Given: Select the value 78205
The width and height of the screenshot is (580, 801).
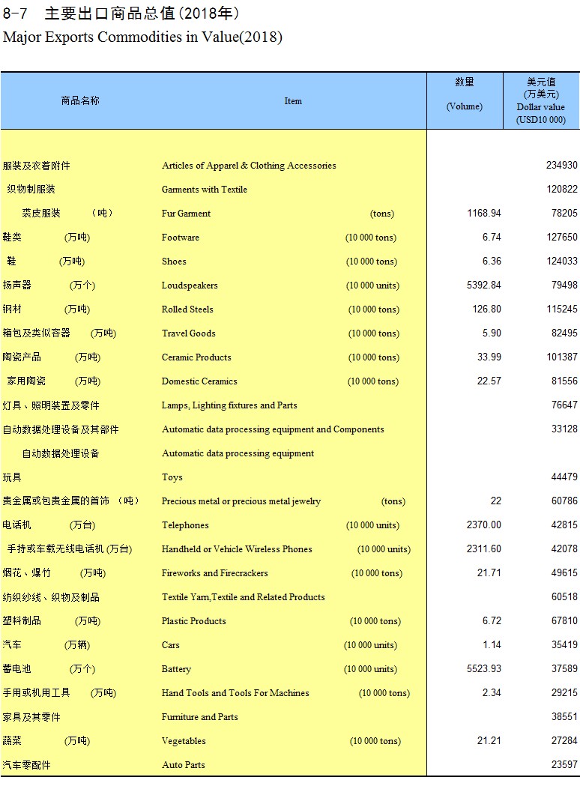Looking at the screenshot, I should (564, 213).
